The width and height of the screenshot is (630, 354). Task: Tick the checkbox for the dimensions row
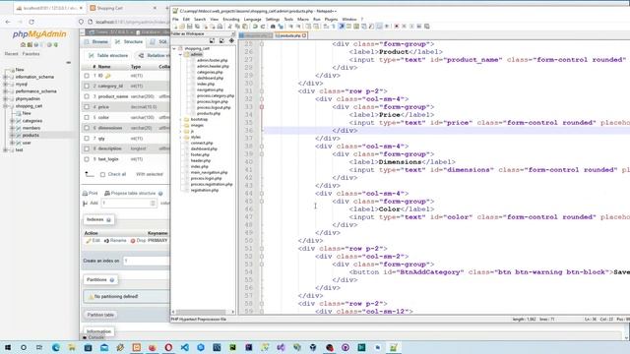[x=87, y=128]
